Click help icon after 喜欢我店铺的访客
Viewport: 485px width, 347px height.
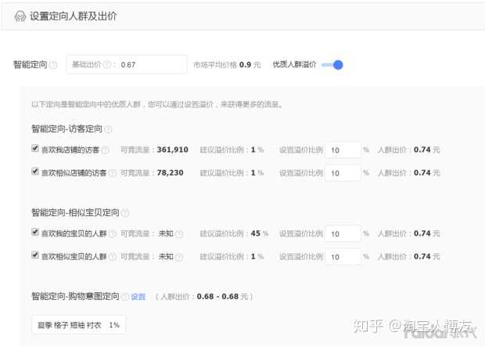pos(106,150)
